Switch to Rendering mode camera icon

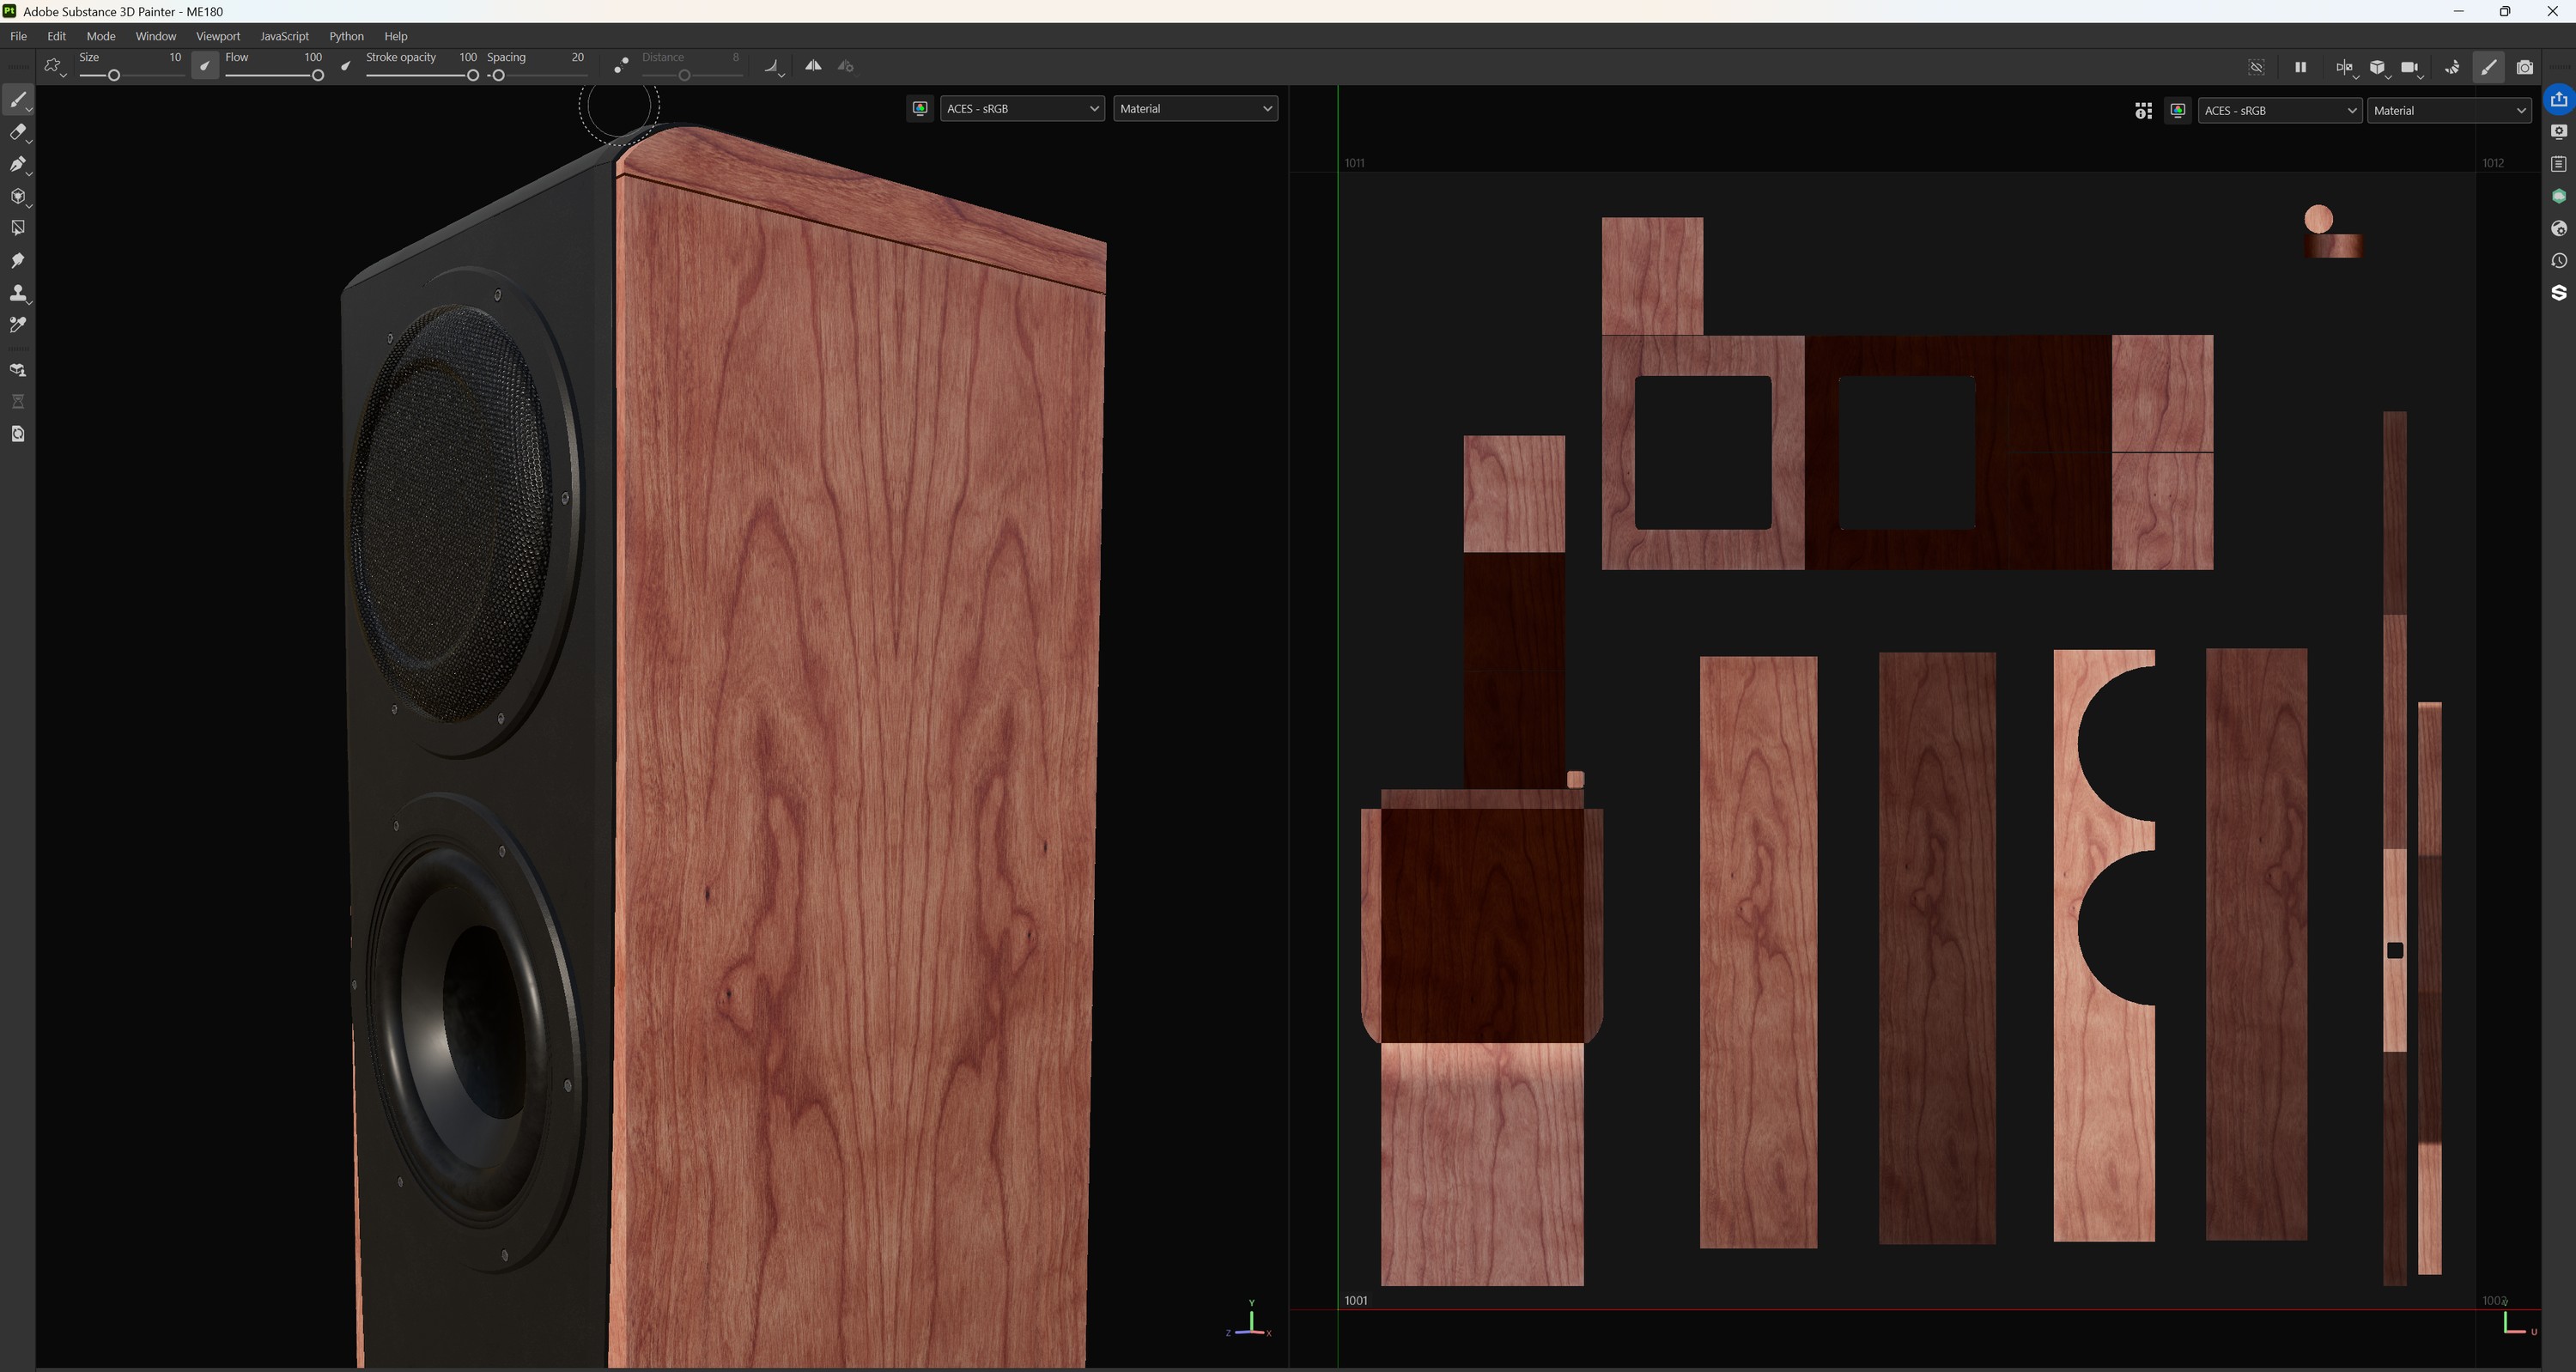(2525, 67)
